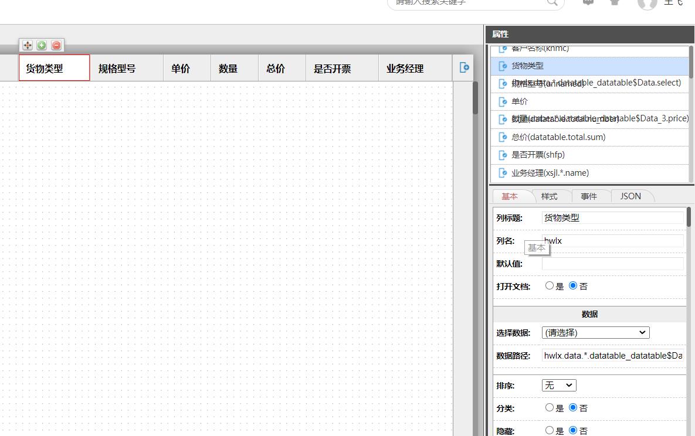This screenshot has width=695, height=436.
Task: Choose 否 for the 隐藏 option
Action: (573, 431)
